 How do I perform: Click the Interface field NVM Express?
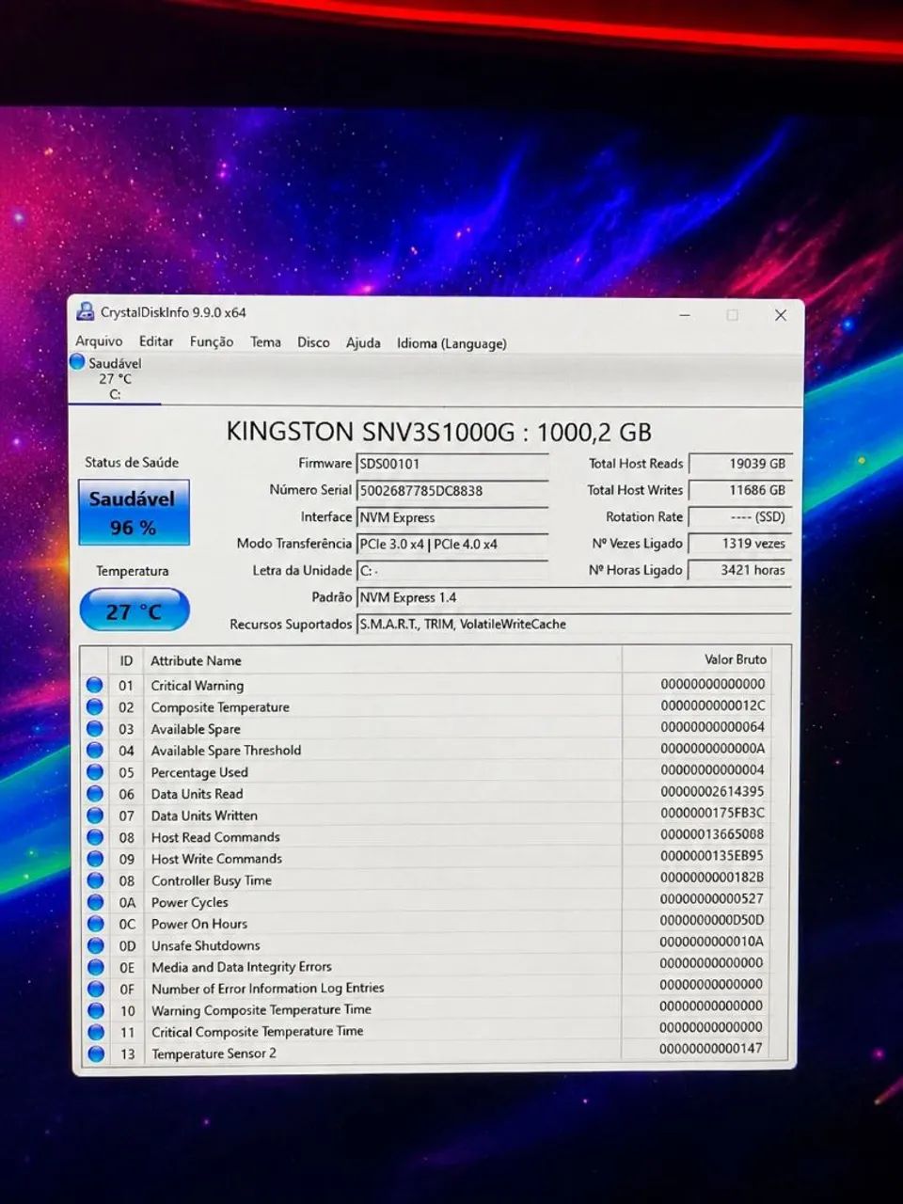[x=451, y=517]
